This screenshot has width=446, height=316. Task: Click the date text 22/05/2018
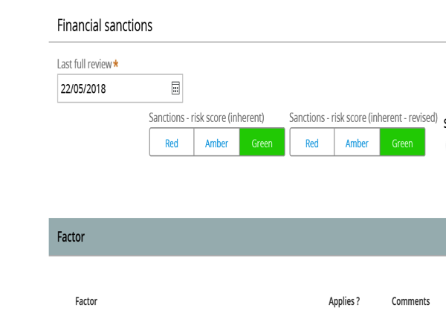click(83, 88)
